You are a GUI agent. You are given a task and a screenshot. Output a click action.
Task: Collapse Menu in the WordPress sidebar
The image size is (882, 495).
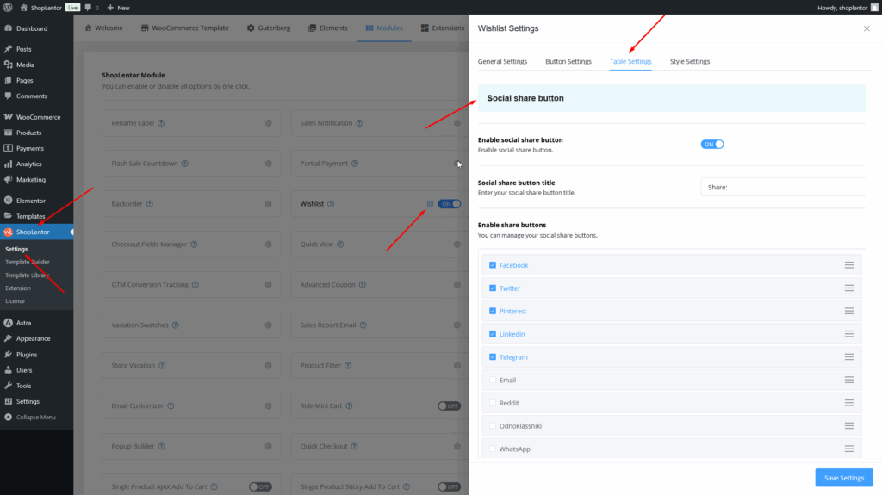point(35,417)
